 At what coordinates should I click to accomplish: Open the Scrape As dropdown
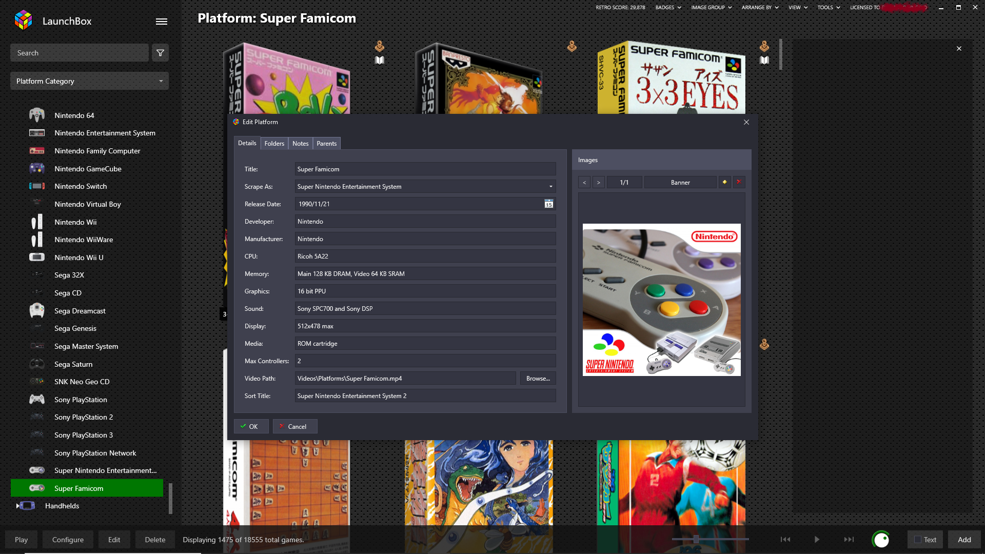(x=550, y=187)
